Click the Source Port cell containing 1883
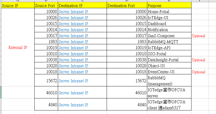The height and width of the screenshot is (114, 216). tap(46, 42)
